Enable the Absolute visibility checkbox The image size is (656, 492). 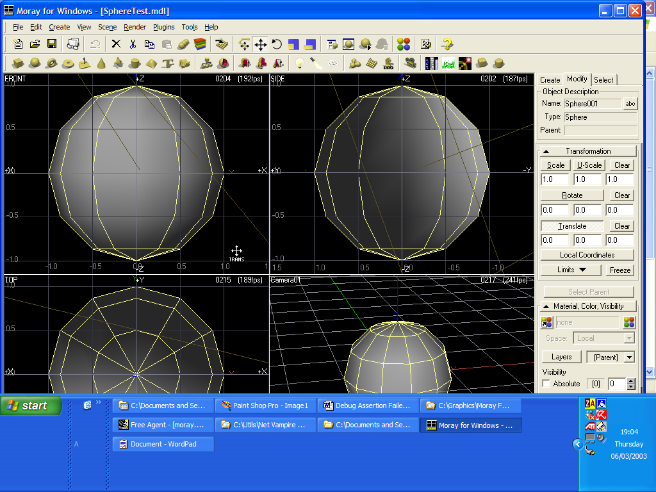546,384
